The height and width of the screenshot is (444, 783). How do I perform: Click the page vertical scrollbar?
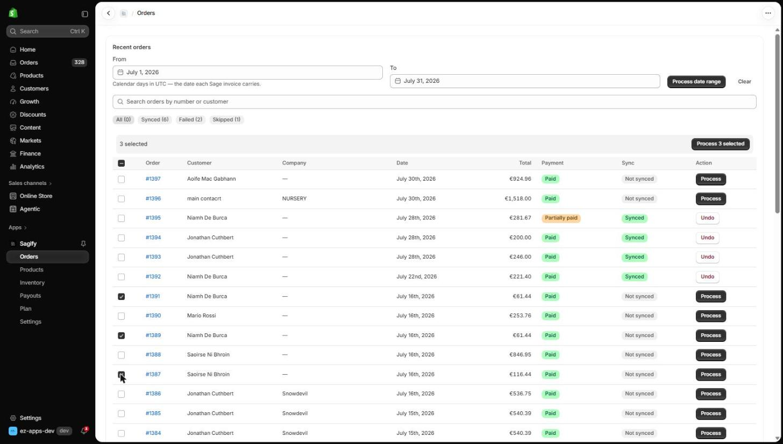pyautogui.click(x=777, y=124)
